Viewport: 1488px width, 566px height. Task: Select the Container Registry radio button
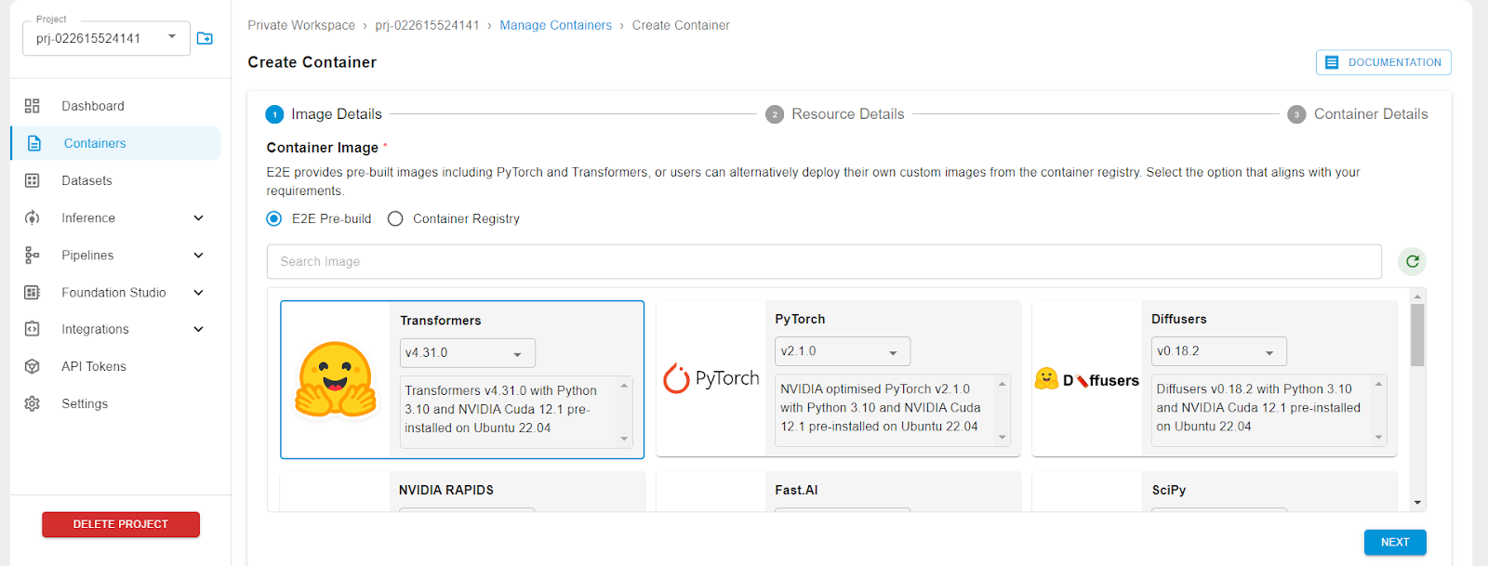395,218
